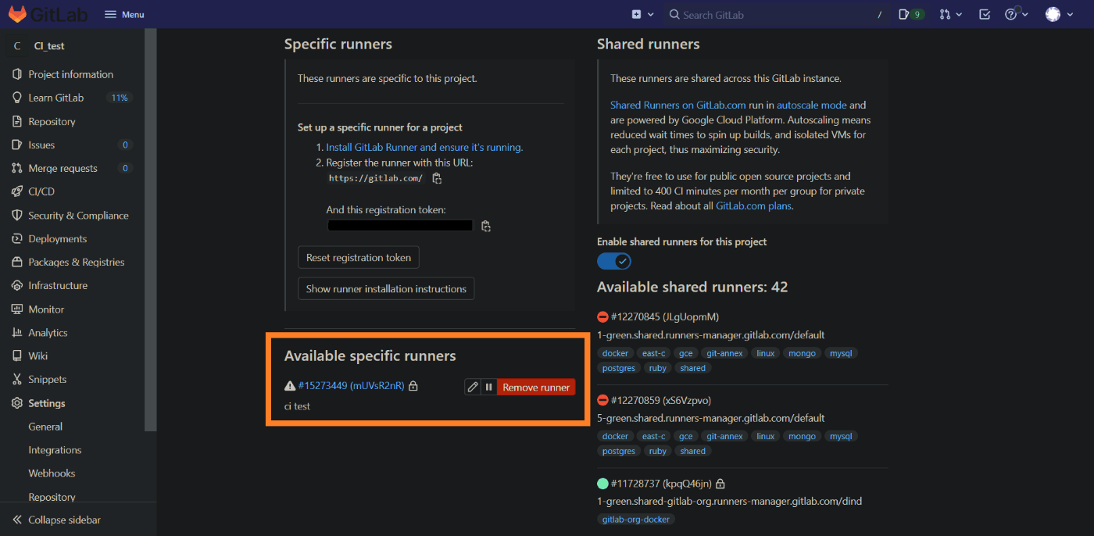The height and width of the screenshot is (536, 1094).
Task: Open Install GitLab Runner link
Action: coord(424,146)
